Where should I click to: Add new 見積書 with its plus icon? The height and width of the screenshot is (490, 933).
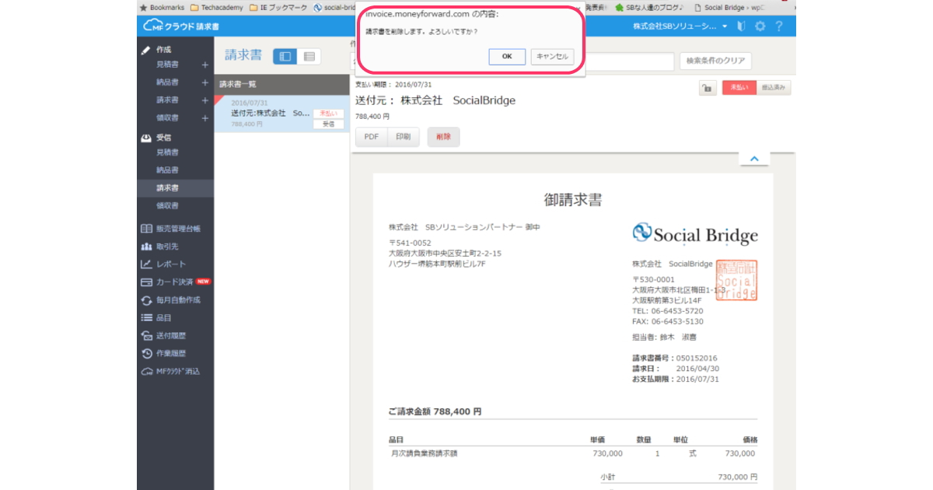[x=205, y=65]
